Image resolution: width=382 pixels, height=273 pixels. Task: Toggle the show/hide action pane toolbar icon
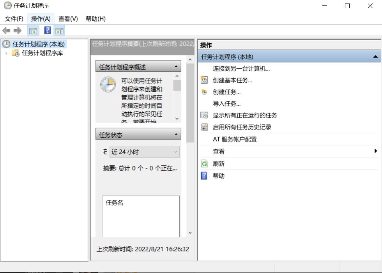pos(59,31)
